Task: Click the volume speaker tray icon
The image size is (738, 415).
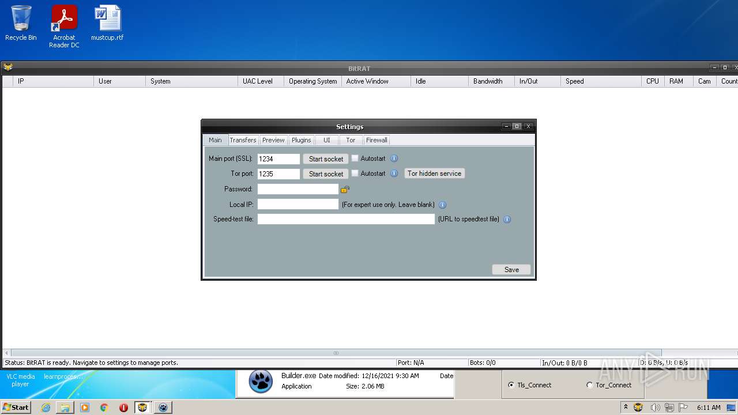Action: click(655, 408)
